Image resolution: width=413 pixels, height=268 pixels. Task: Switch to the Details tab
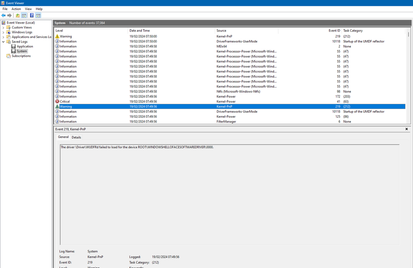(x=76, y=137)
